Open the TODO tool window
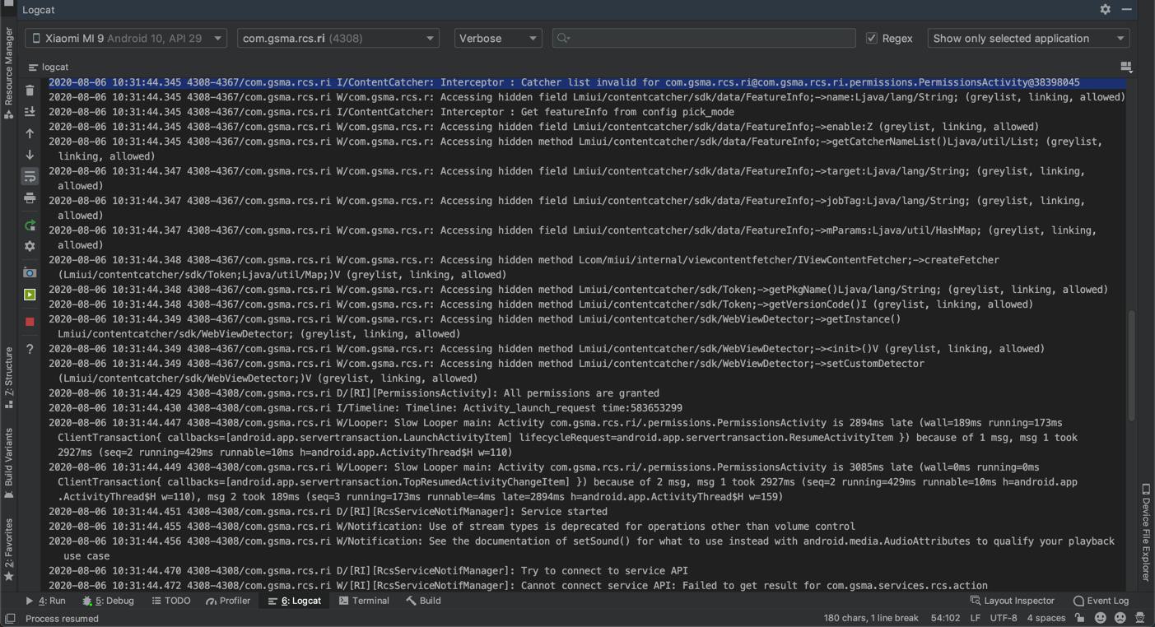The height and width of the screenshot is (627, 1155). (x=171, y=601)
